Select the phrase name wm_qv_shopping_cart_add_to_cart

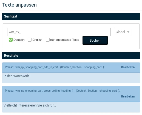click(x=37, y=67)
